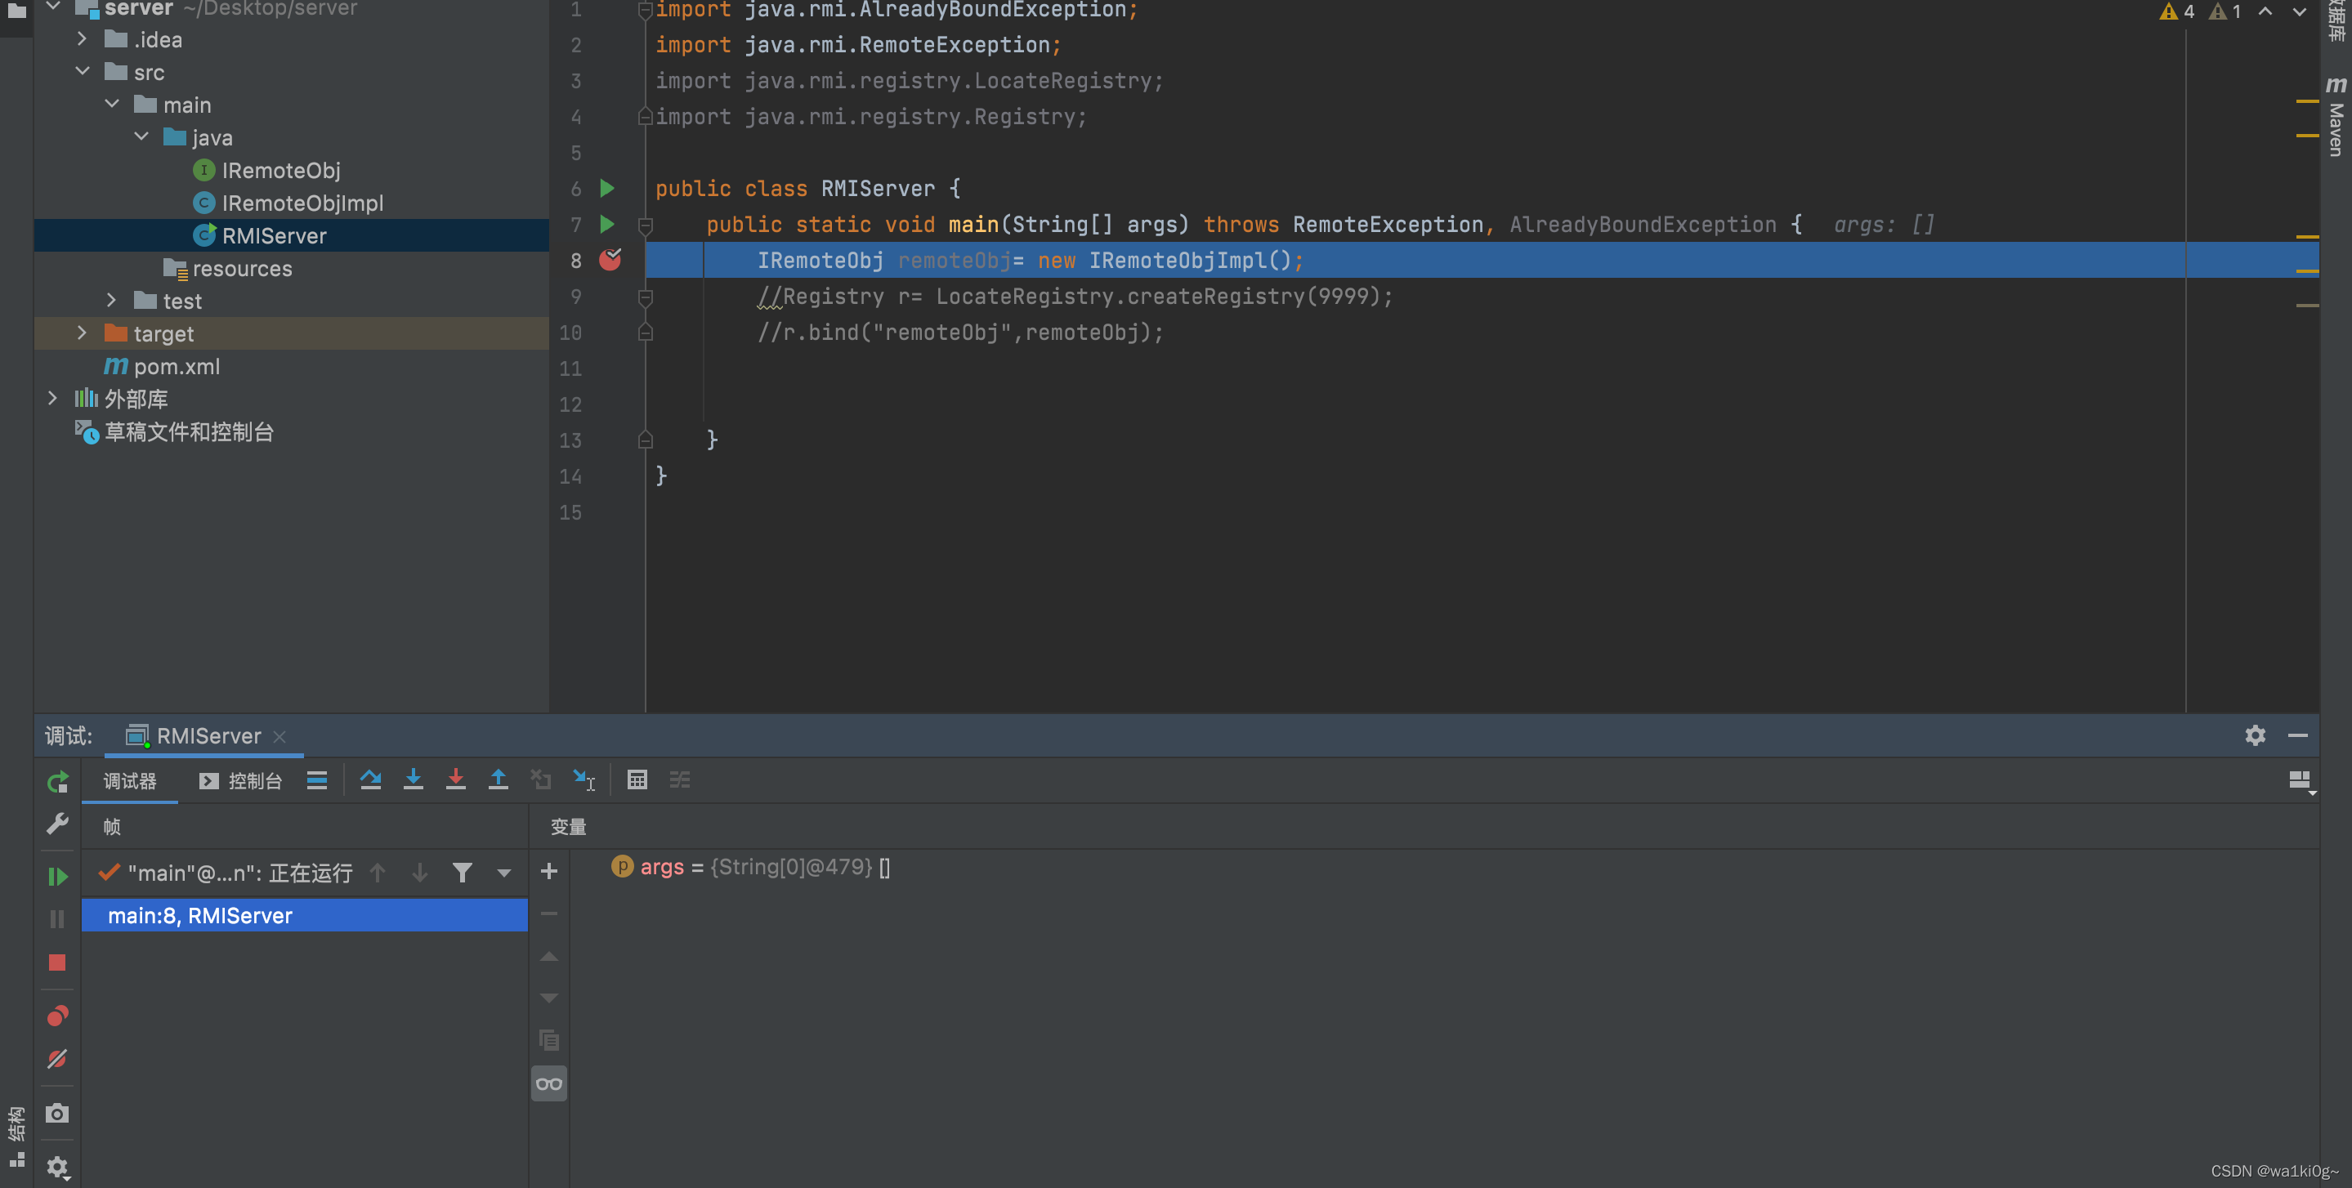Rerun the RMIServer debug session

[57, 782]
